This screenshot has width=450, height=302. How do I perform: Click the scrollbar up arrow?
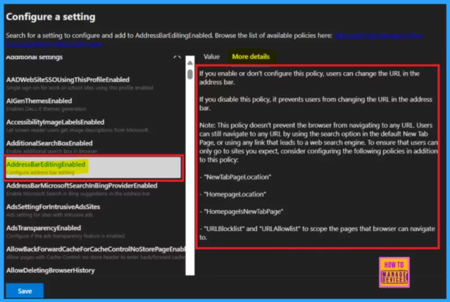coord(190,62)
